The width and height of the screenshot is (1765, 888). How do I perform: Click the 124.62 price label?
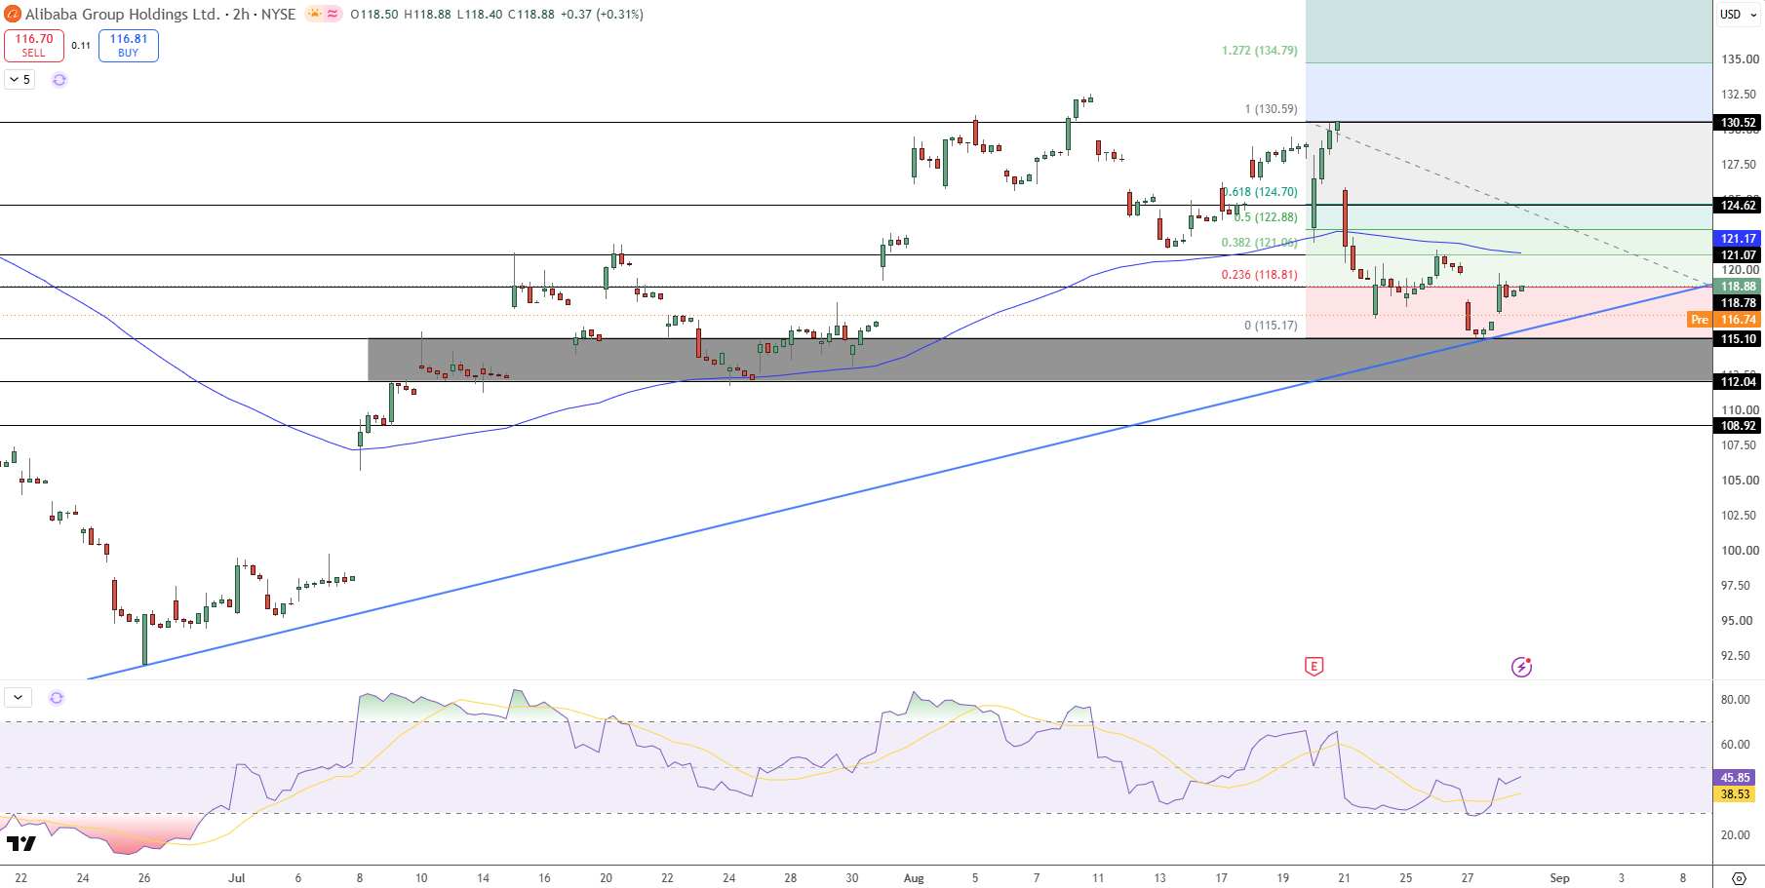[1739, 205]
